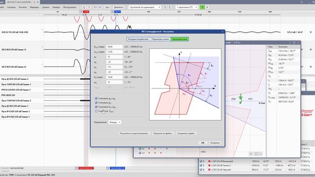Toggle row 6 ВЛ 220 кВ checkbox
Image resolution: width=315 pixels, height=177 pixels.
tap(201, 170)
